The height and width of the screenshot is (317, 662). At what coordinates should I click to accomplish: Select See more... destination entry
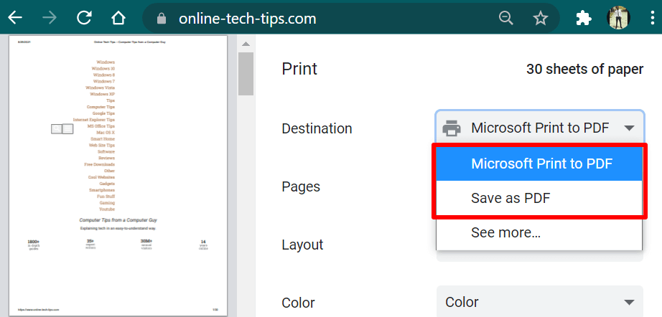(505, 232)
